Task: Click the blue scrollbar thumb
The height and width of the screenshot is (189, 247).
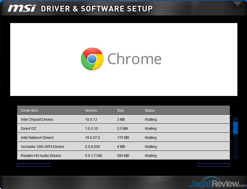Action: coord(236,128)
